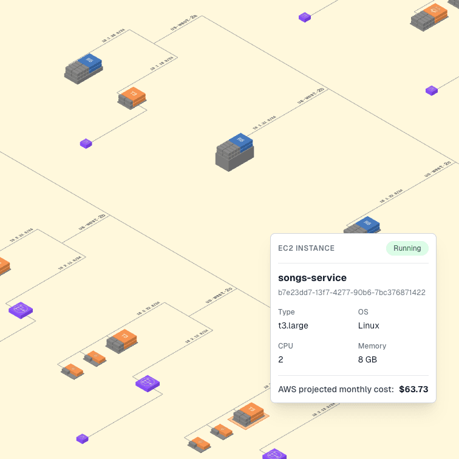Select the 10.1.10.0/24 subnet label
Viewport: 459px width, 459px height.
[161, 64]
